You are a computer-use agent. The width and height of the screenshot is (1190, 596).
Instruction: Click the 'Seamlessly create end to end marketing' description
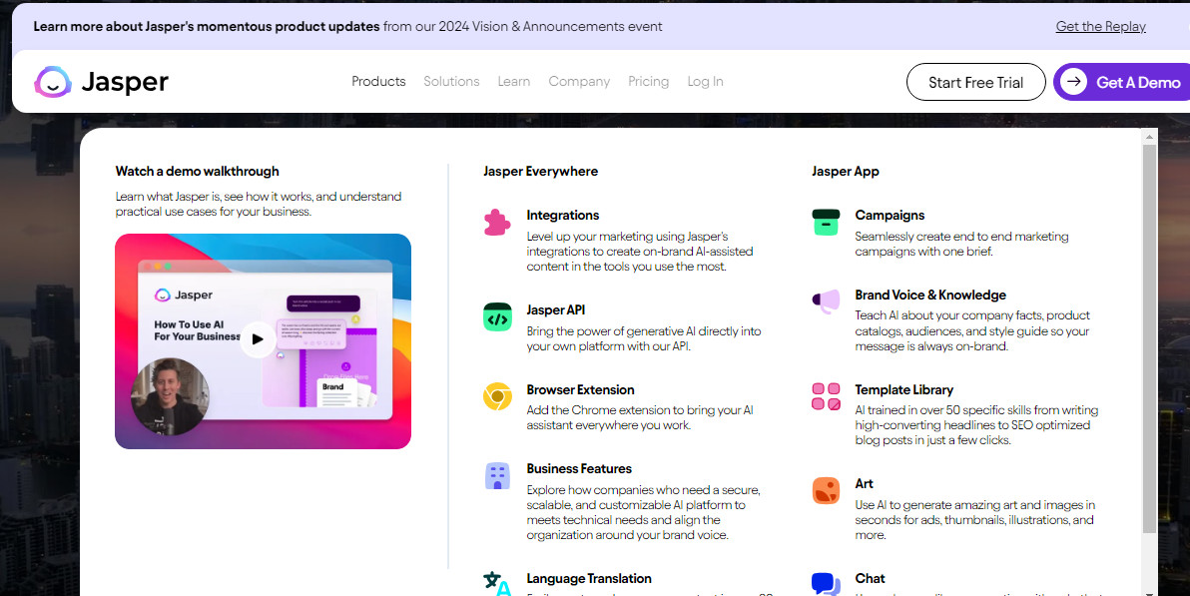[x=961, y=244]
